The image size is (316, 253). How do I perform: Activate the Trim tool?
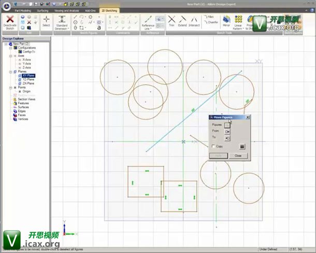pyautogui.click(x=171, y=21)
